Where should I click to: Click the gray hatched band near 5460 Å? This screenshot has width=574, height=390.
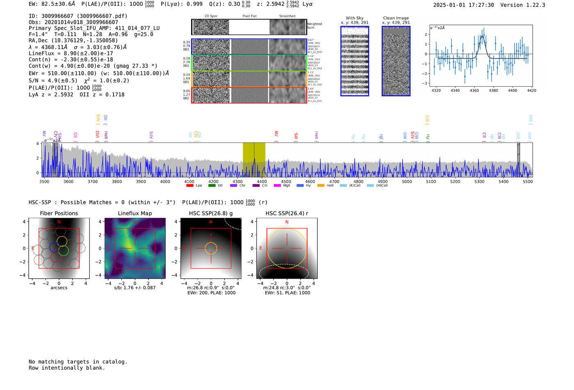[518, 160]
